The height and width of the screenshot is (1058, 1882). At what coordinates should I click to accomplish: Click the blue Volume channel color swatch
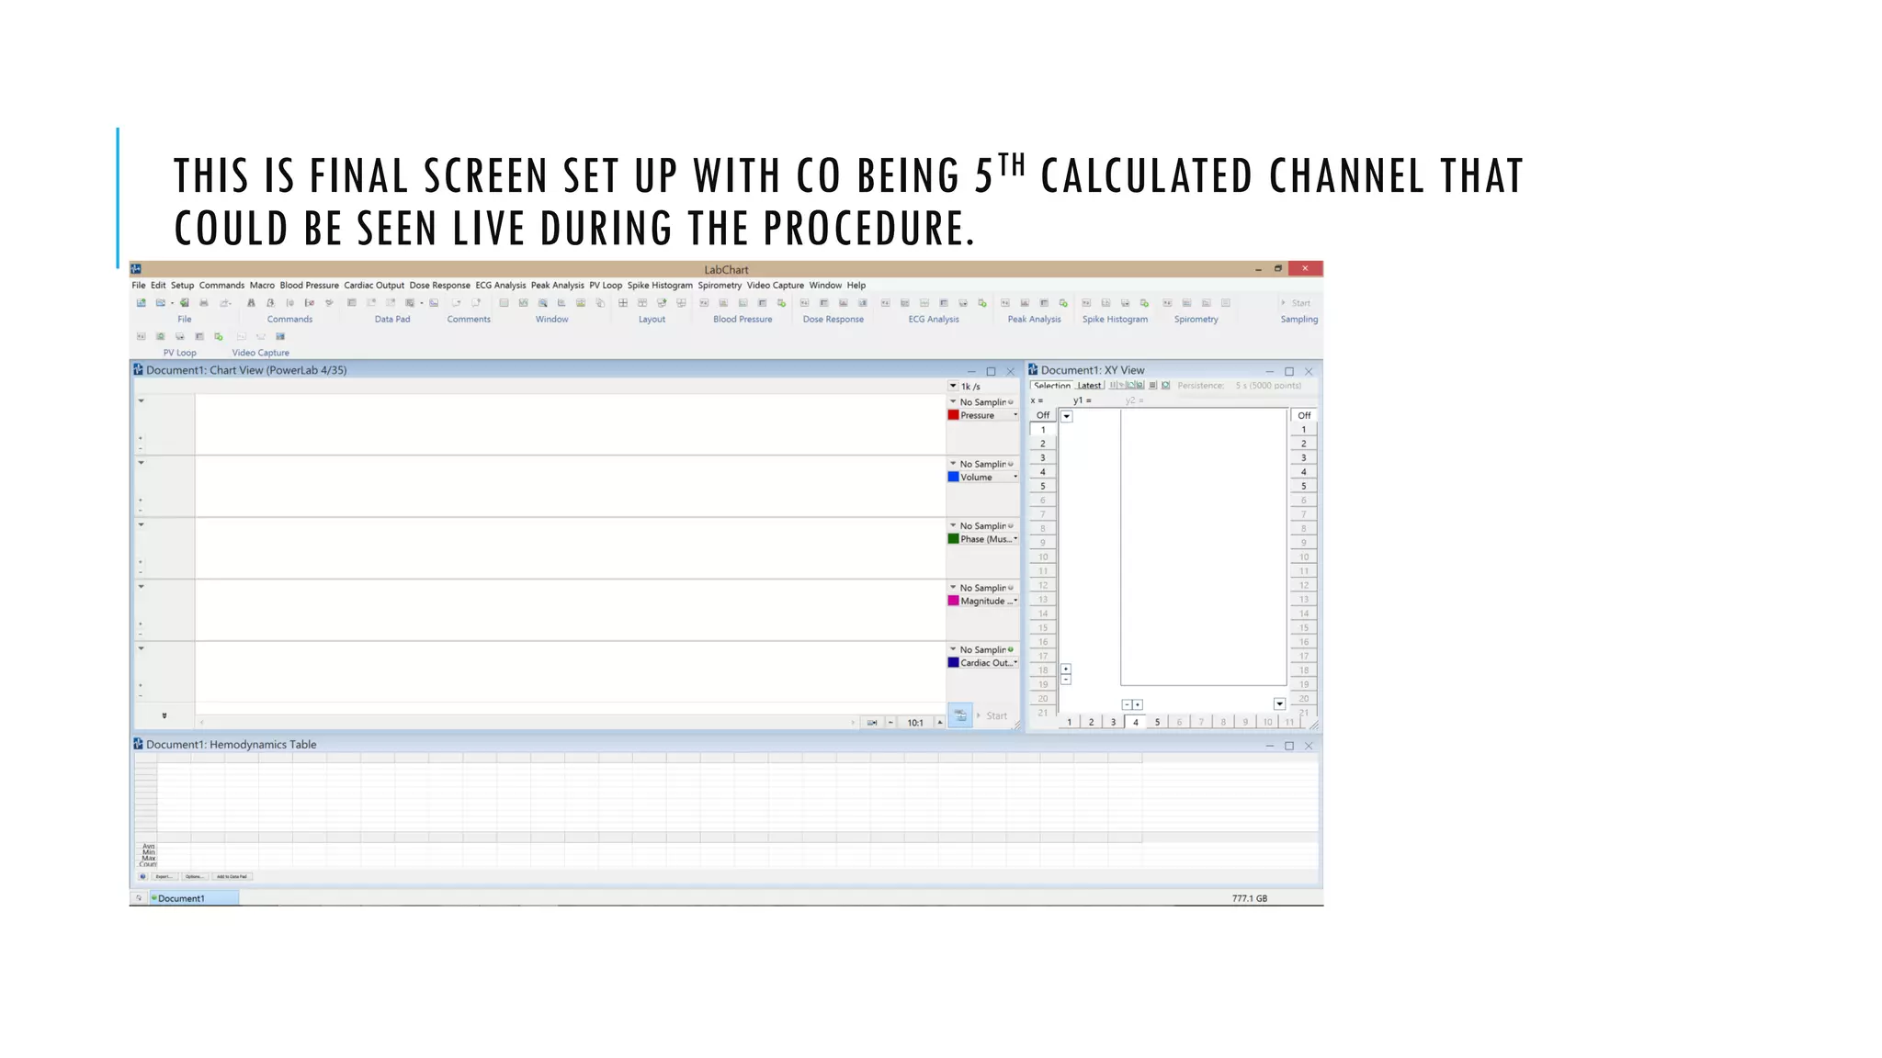(953, 478)
